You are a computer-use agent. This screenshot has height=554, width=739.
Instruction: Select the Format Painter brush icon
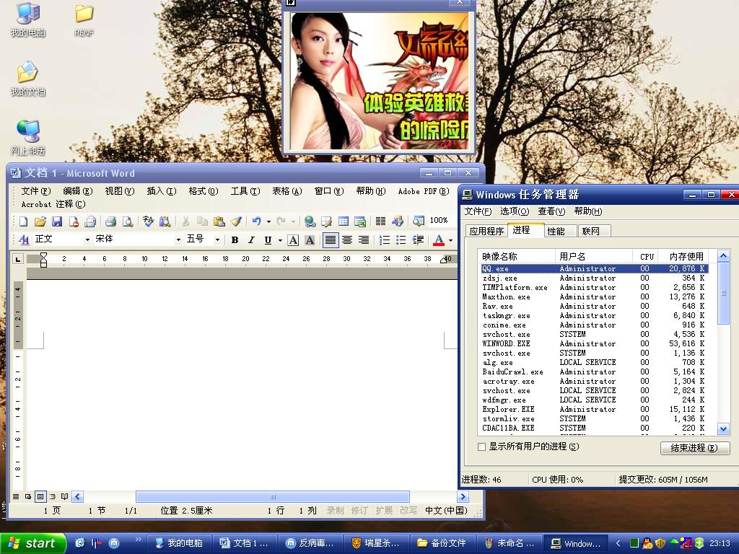coord(236,221)
